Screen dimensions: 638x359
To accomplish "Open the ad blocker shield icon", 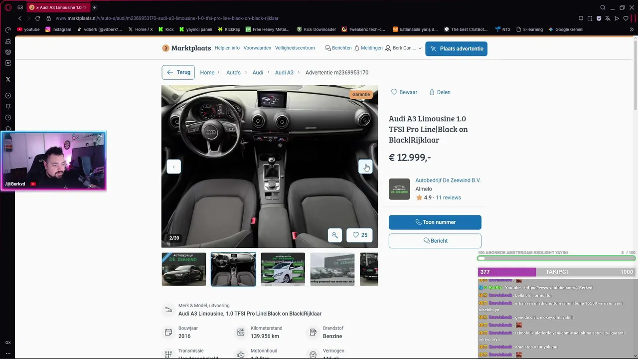I will click(x=599, y=18).
